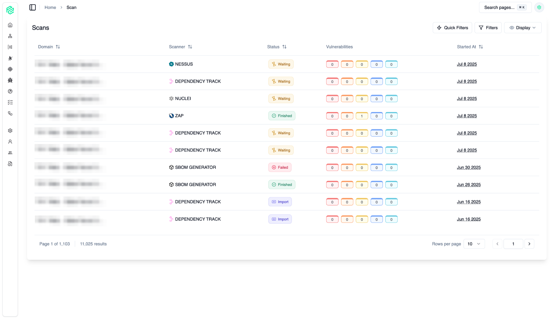Open the Home icon in sidebar

tap(10, 25)
